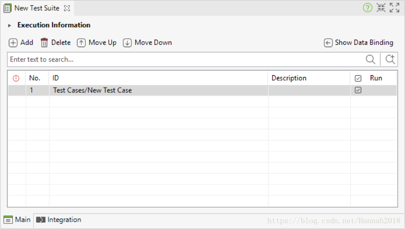Click the Add plus icon
Screen dimensions: 405x229
[13, 43]
